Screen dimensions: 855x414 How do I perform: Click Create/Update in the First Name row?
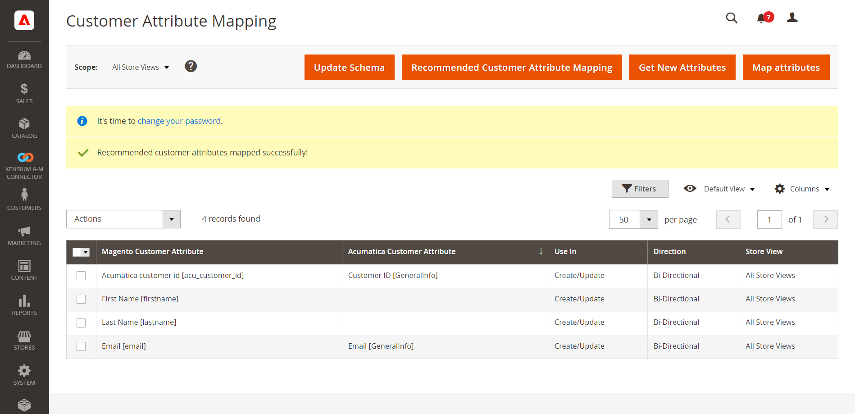(579, 299)
